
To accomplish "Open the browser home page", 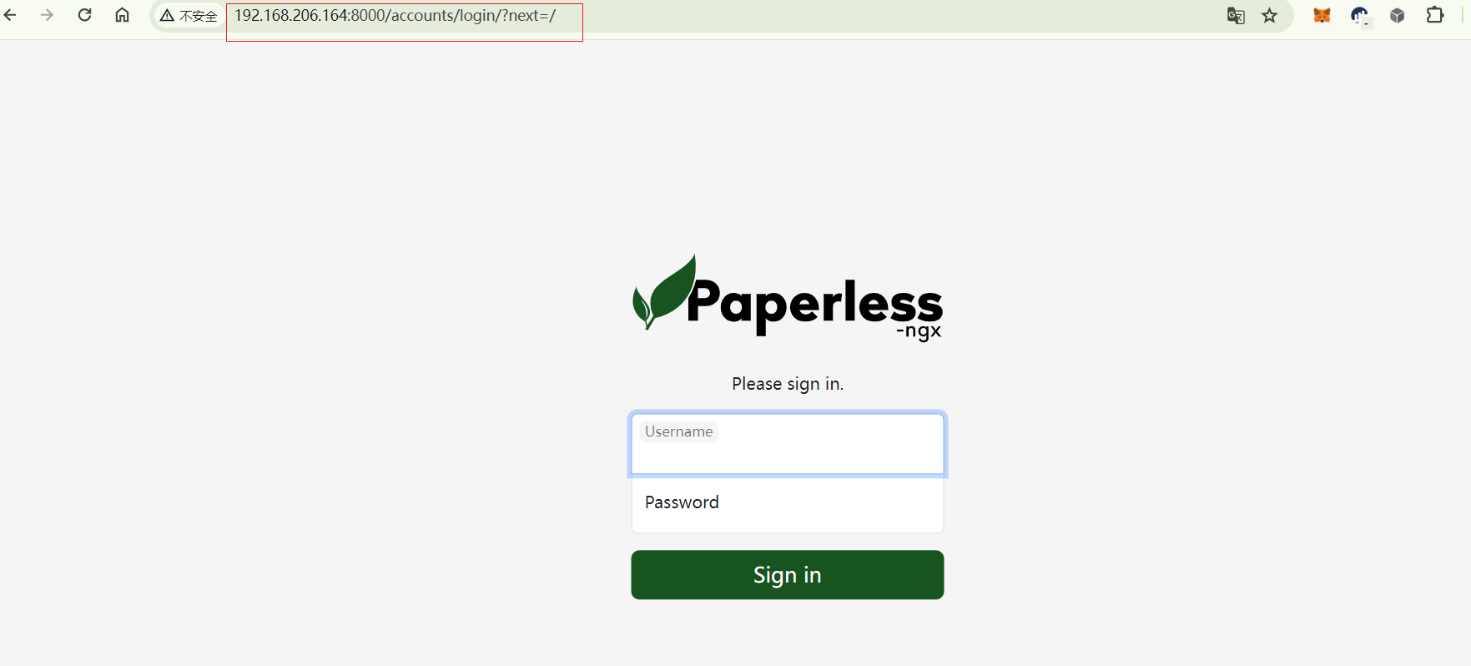I will point(122,15).
